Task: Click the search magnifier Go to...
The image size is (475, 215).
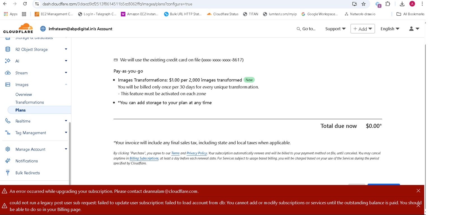Action: tap(306, 29)
